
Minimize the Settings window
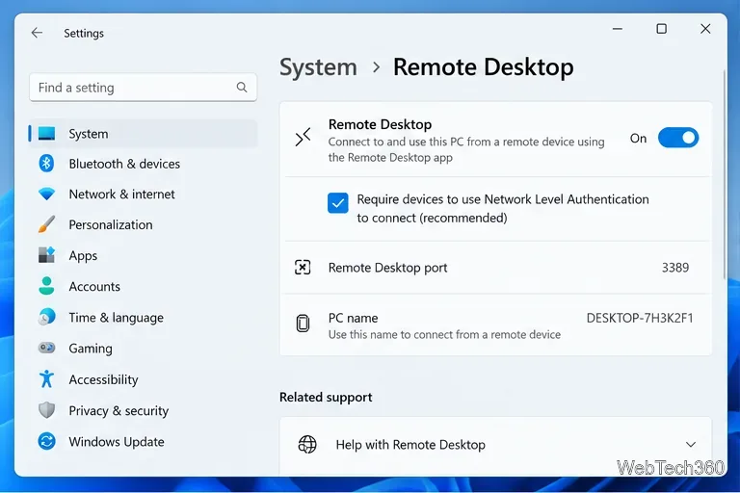click(x=618, y=29)
